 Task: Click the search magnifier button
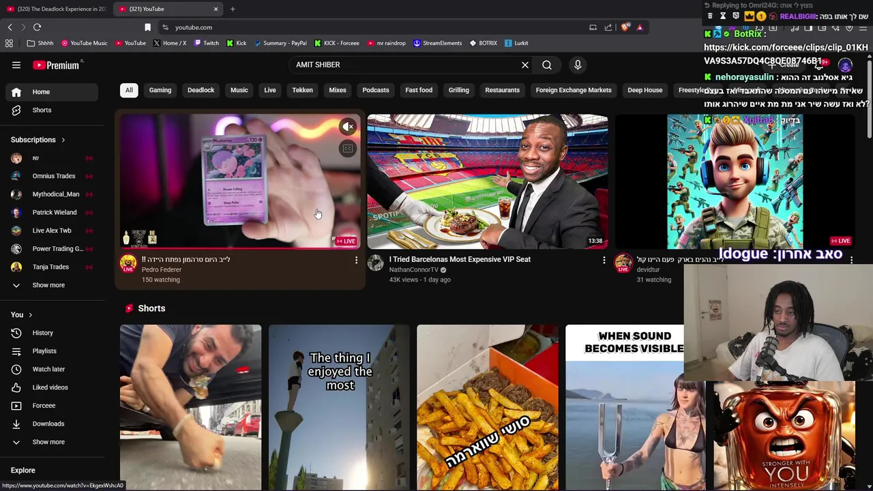(547, 65)
